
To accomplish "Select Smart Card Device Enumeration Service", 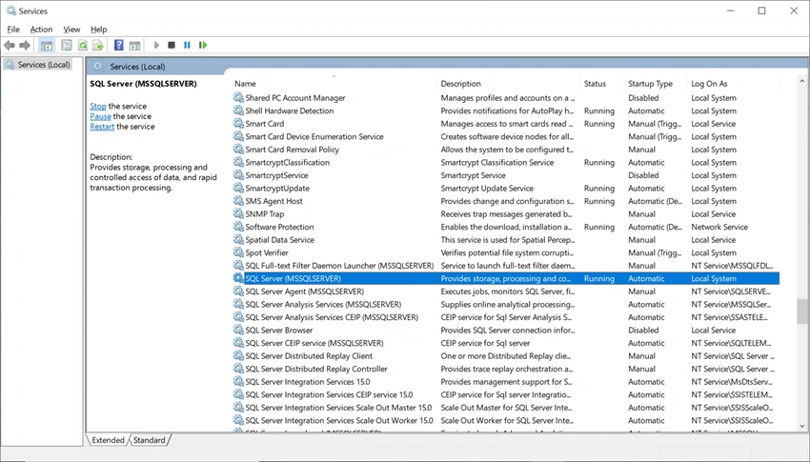I will (x=505, y=136).
